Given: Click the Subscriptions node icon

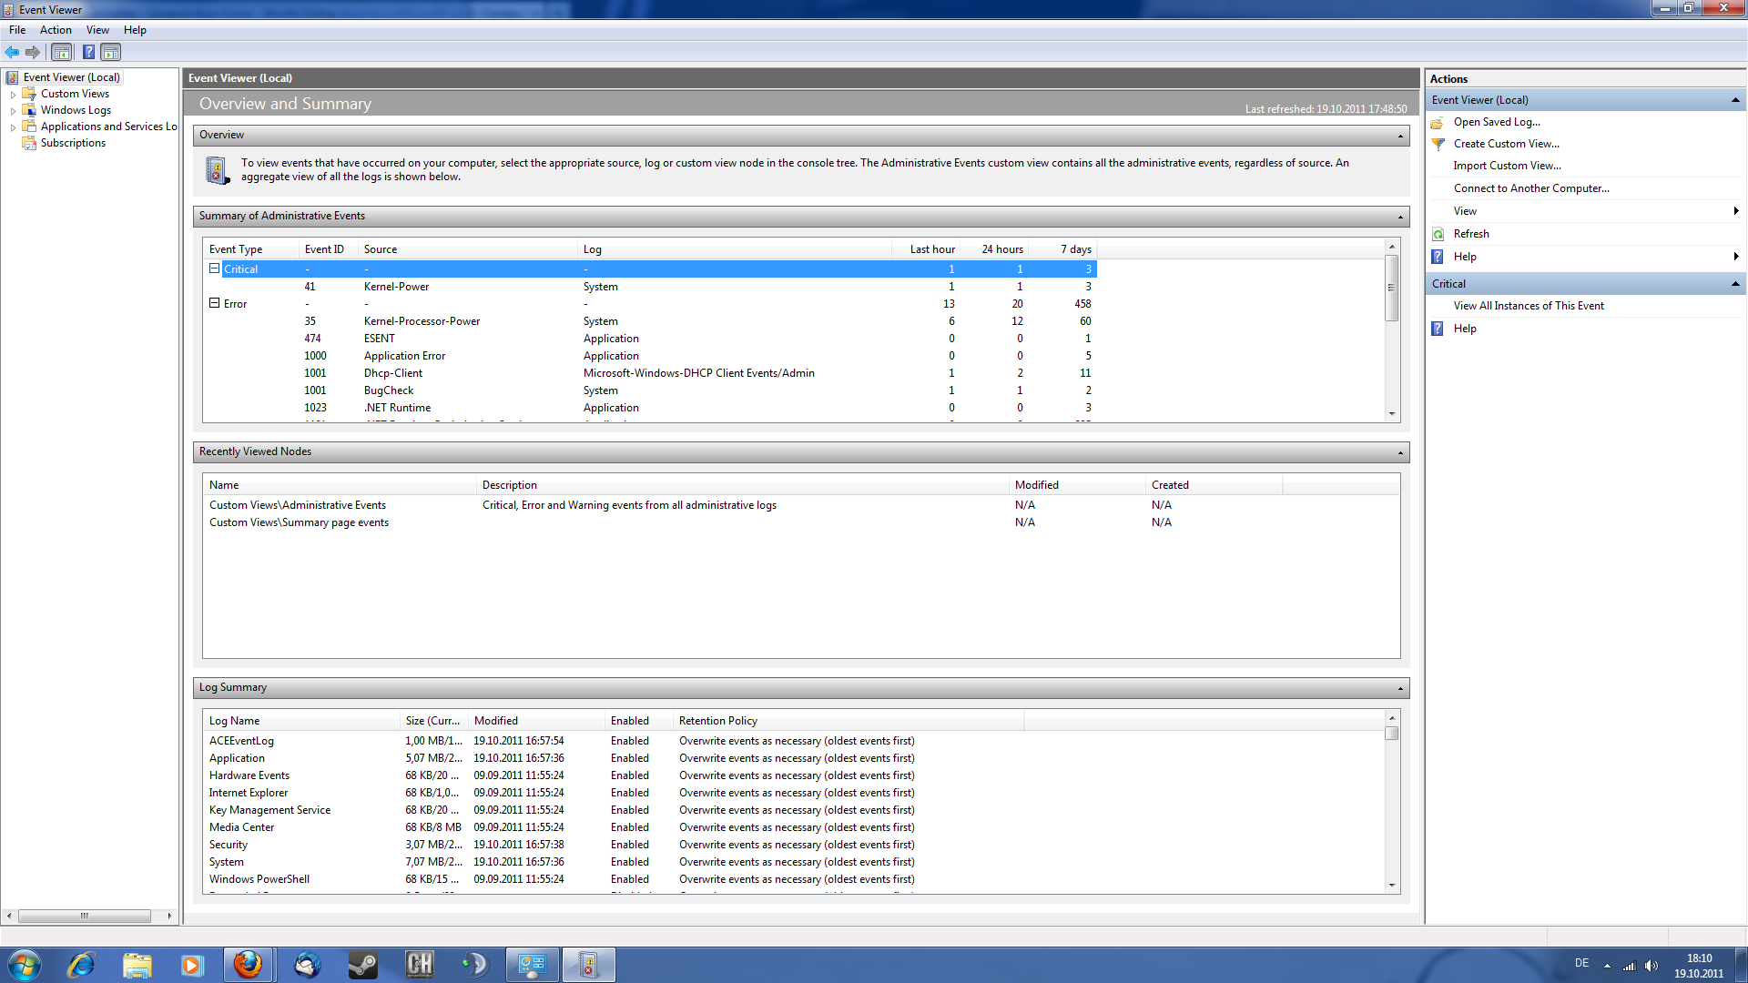Looking at the screenshot, I should click(29, 143).
